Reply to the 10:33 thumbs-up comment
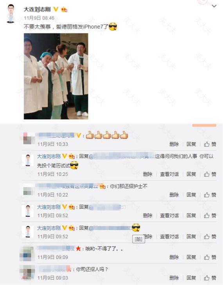Viewport: 223px width, 285px height. (191, 144)
